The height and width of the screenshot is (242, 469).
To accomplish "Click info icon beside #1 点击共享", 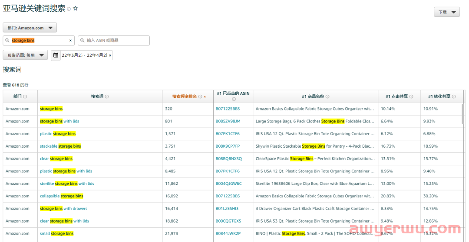I will click(x=411, y=97).
